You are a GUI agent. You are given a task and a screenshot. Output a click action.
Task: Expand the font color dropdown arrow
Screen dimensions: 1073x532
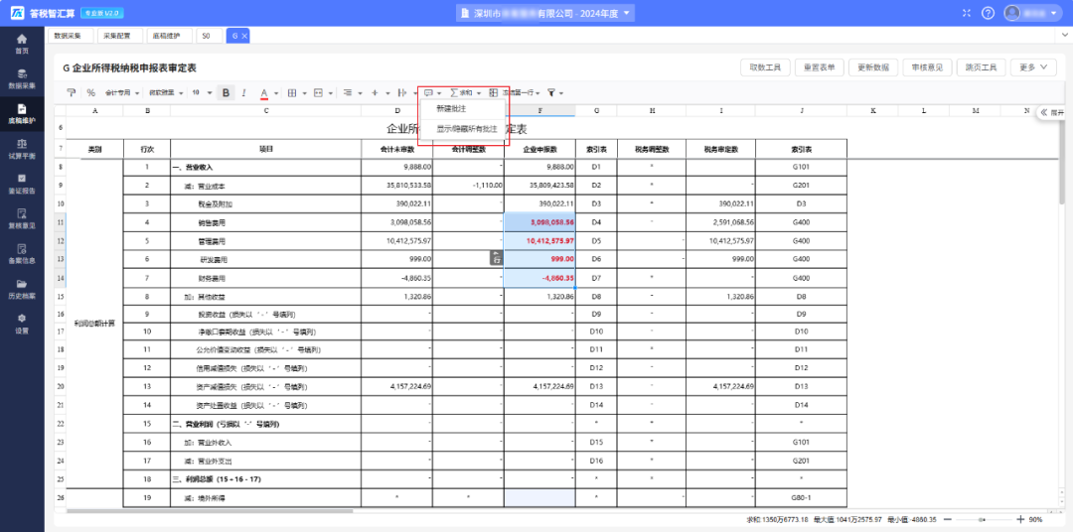point(276,93)
